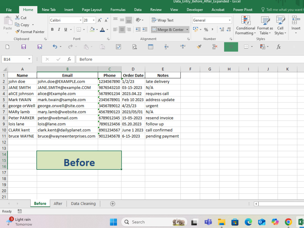Apply the comma style number format

pyautogui.click(x=212, y=29)
